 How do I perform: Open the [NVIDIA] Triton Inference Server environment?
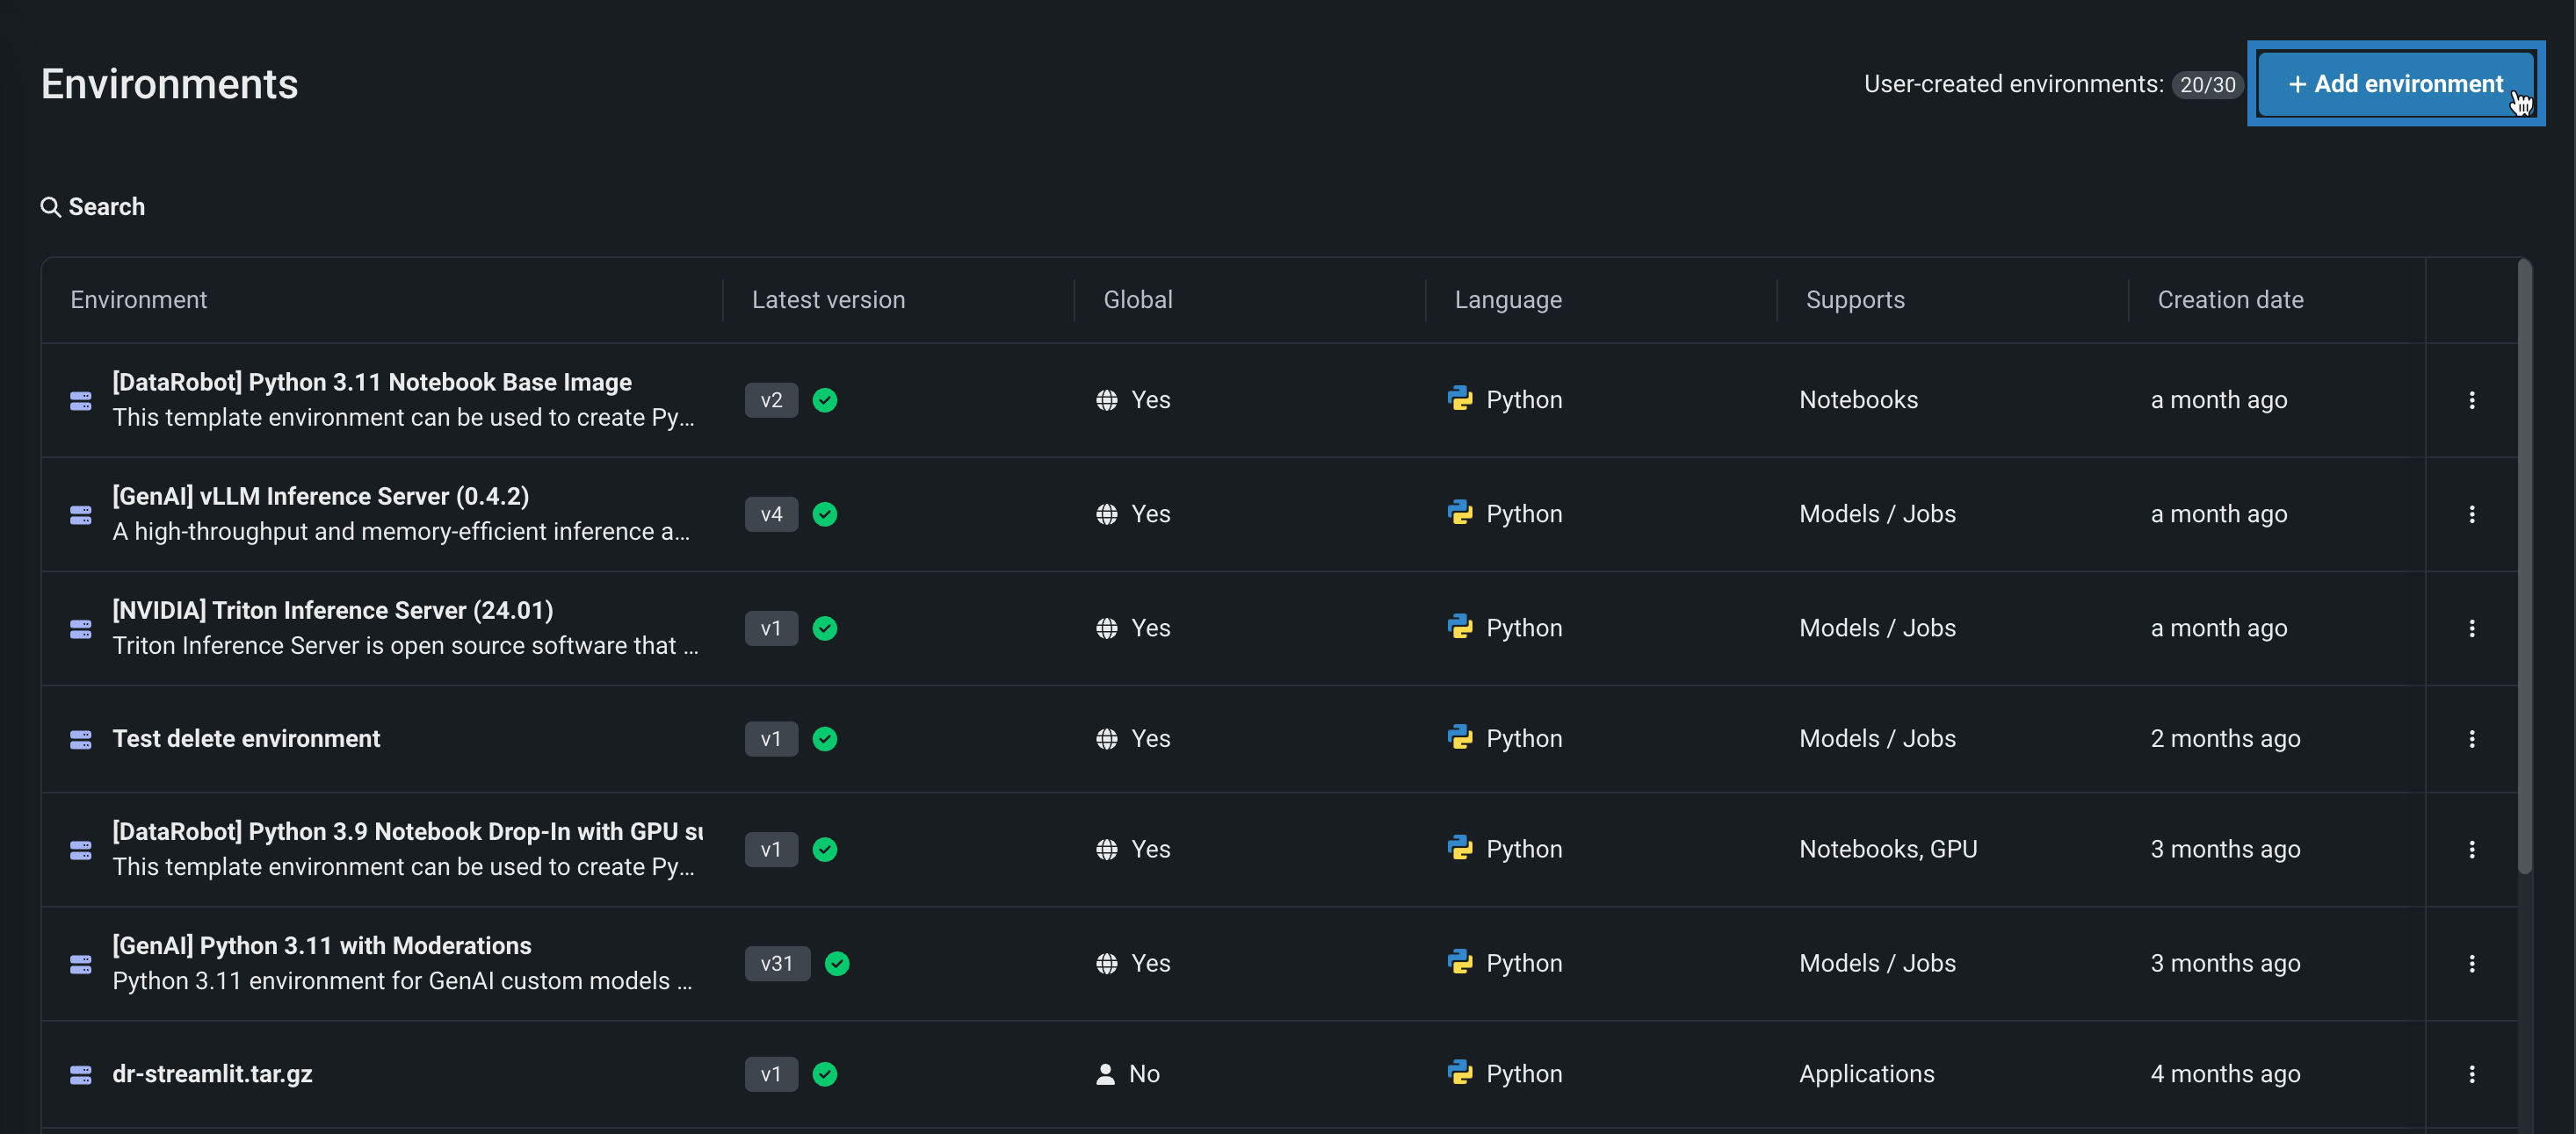332,609
